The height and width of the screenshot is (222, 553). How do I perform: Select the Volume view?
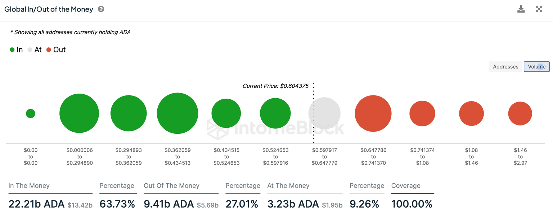tap(536, 66)
